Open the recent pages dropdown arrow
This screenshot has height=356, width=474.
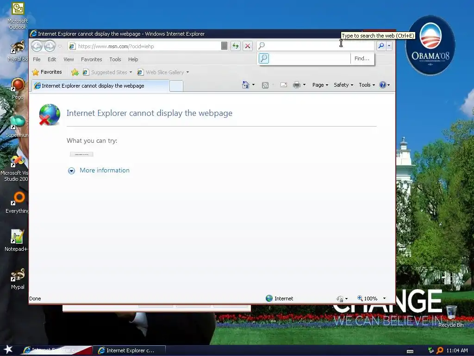tap(60, 46)
